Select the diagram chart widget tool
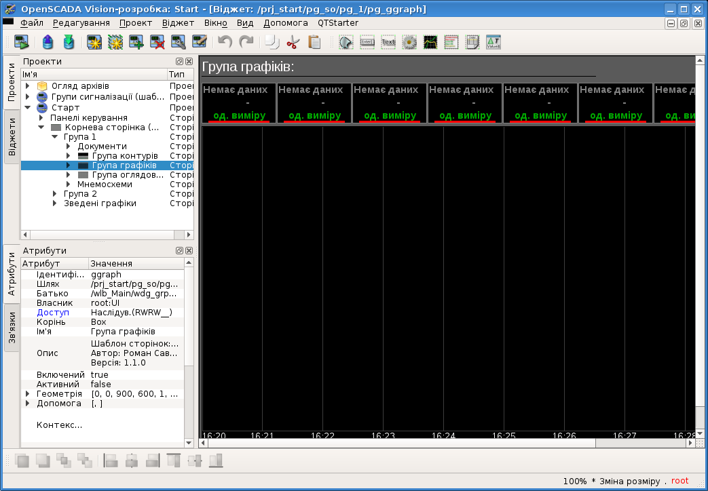 coord(430,42)
